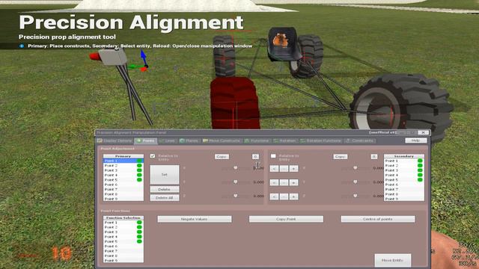The height and width of the screenshot is (269, 479).
Task: Select Point 7 in Function Selection list
Action: pyautogui.click(x=123, y=251)
